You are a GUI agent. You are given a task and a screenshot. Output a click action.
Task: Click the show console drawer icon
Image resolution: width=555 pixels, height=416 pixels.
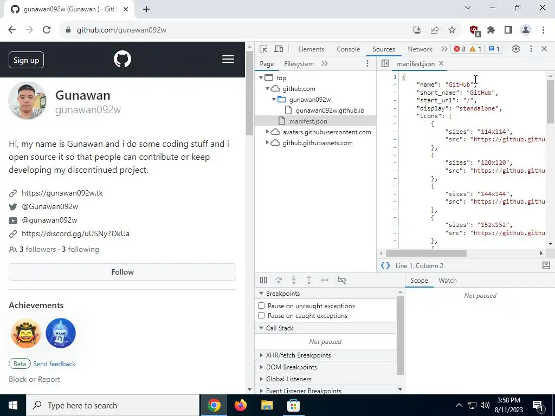[x=546, y=265]
